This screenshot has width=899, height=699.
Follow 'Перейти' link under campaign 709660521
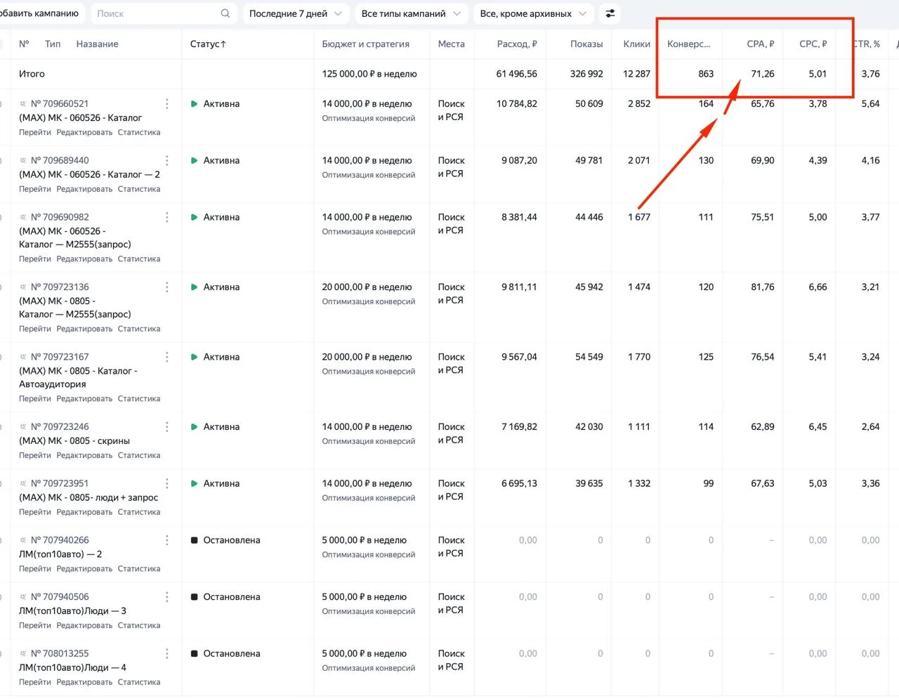tap(35, 133)
